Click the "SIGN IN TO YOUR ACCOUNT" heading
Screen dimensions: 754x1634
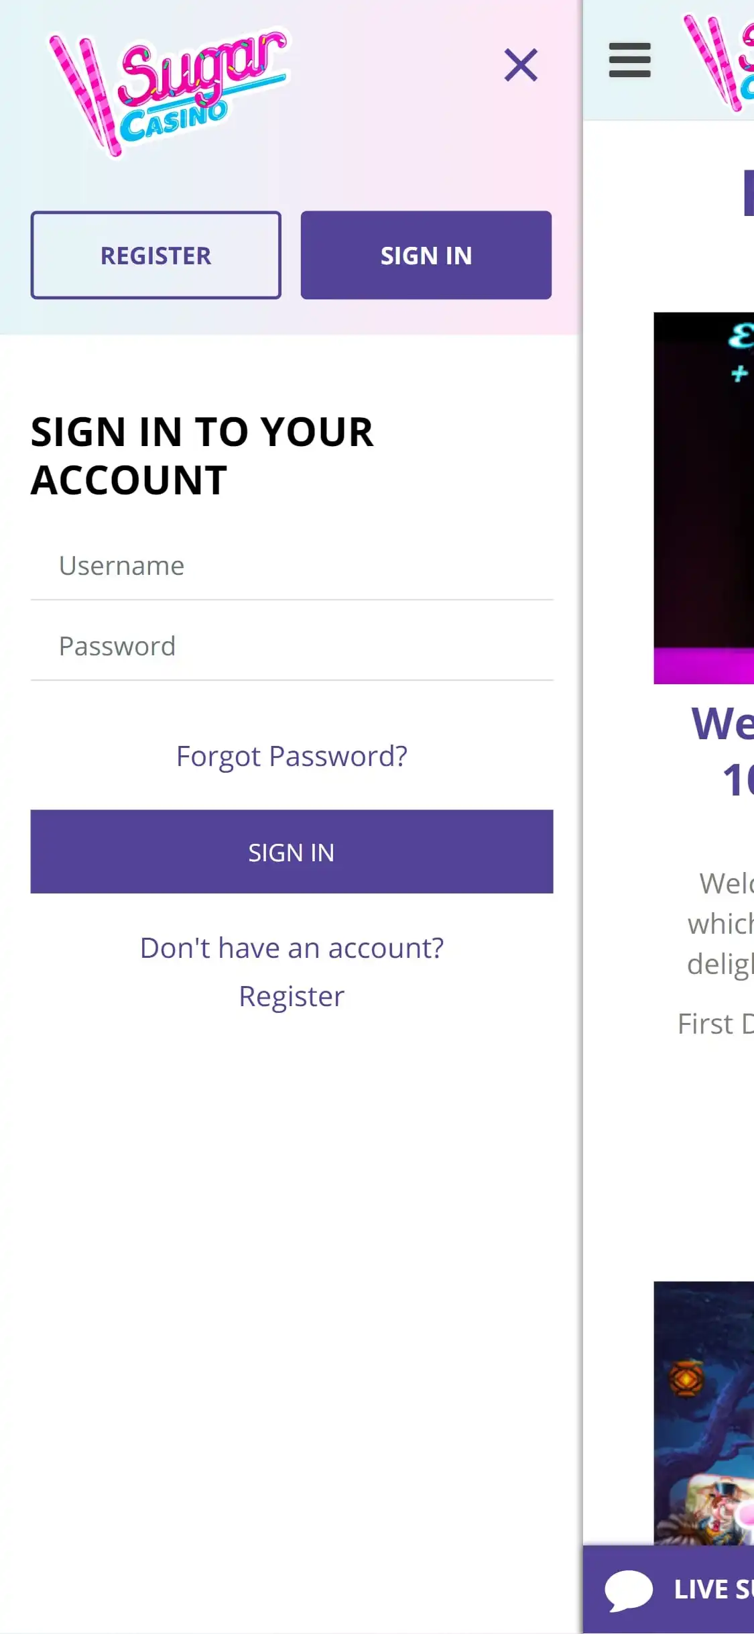[x=202, y=456]
